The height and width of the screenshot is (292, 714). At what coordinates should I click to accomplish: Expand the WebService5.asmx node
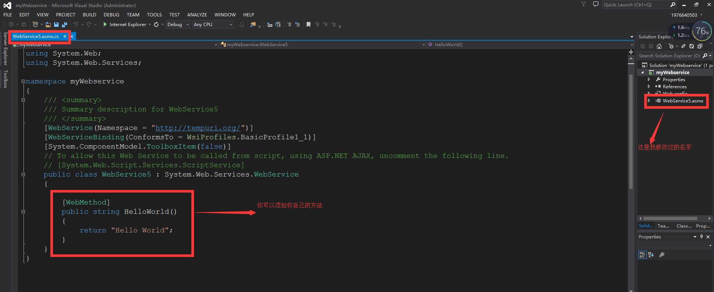[x=649, y=101]
